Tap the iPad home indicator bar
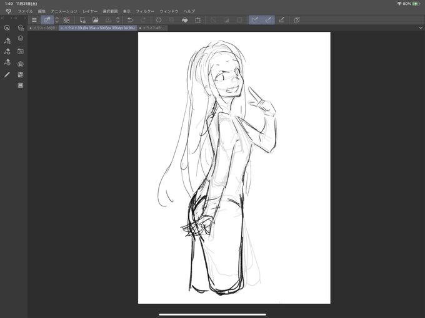 (x=212, y=314)
